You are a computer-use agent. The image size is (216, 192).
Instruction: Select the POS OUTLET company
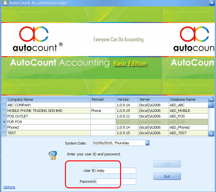105,116
